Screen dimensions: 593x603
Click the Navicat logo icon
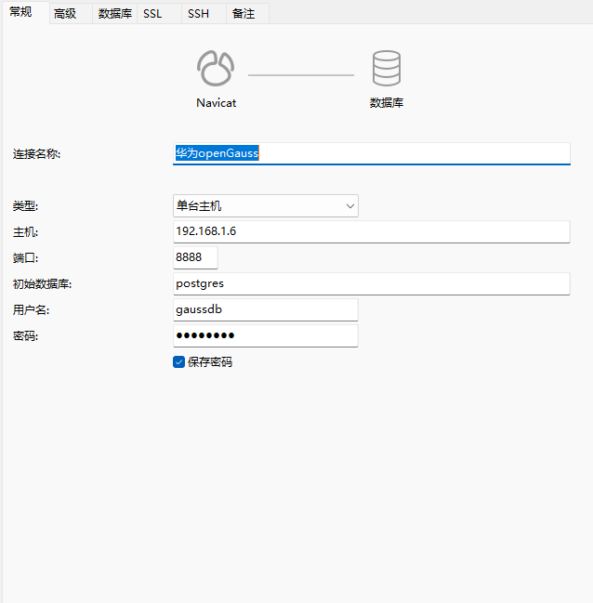(216, 69)
